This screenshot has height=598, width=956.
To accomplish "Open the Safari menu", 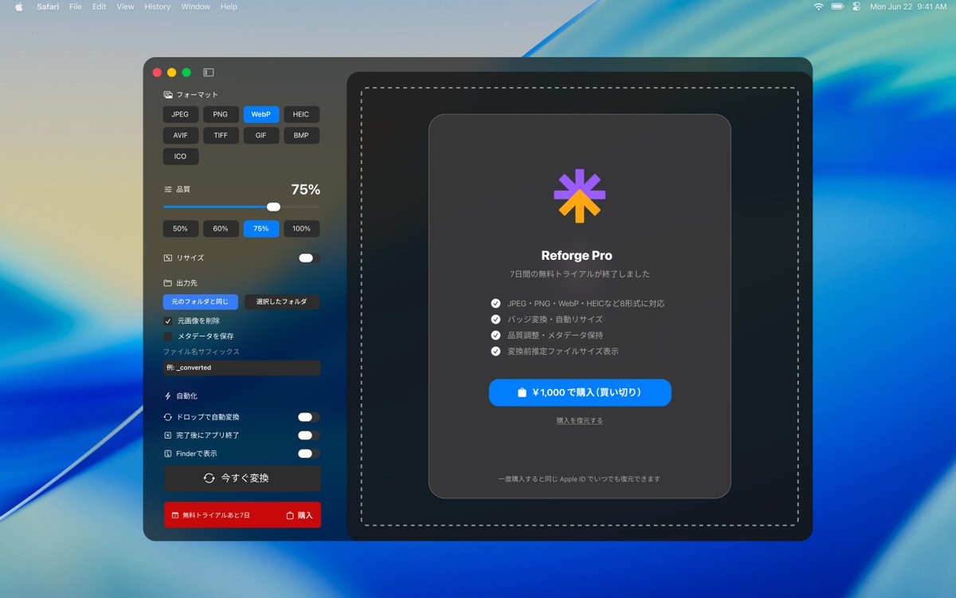I will 48,6.
